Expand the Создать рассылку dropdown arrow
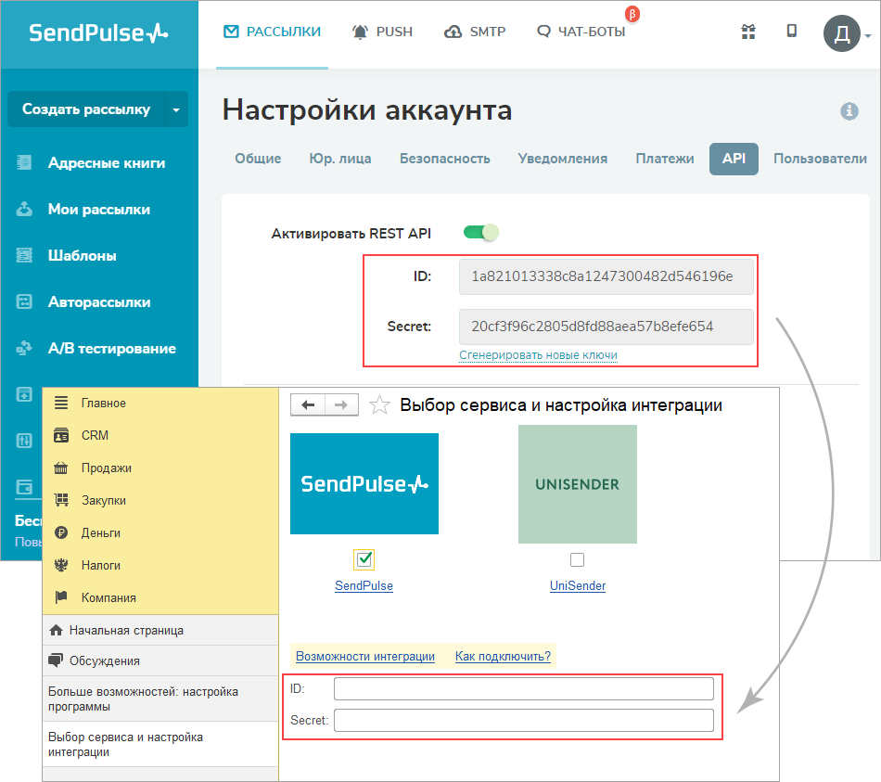The image size is (881, 782). (176, 109)
